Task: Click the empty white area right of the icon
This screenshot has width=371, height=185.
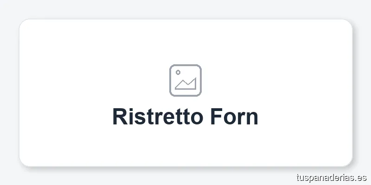Action: 278,81
